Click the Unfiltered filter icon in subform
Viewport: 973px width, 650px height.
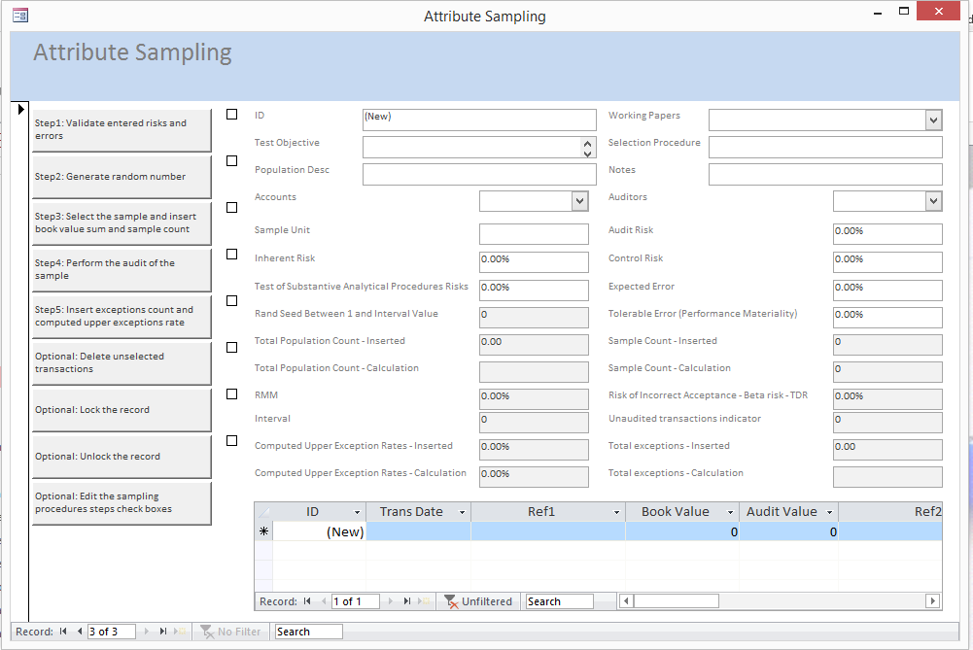pyautogui.click(x=452, y=601)
